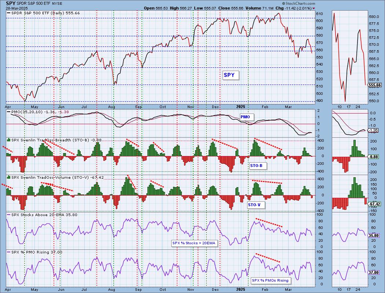Viewport: 385px width, 293px height.
Task: Click the SPX % Stocks > 20EMA box
Action: (194, 243)
